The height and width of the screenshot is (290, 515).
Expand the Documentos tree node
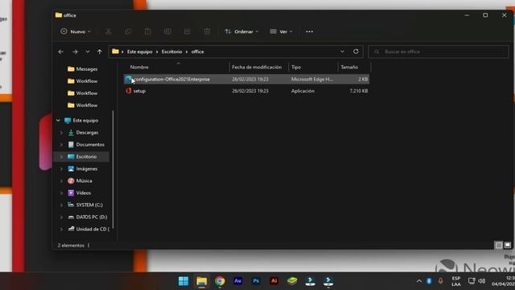[x=61, y=145]
